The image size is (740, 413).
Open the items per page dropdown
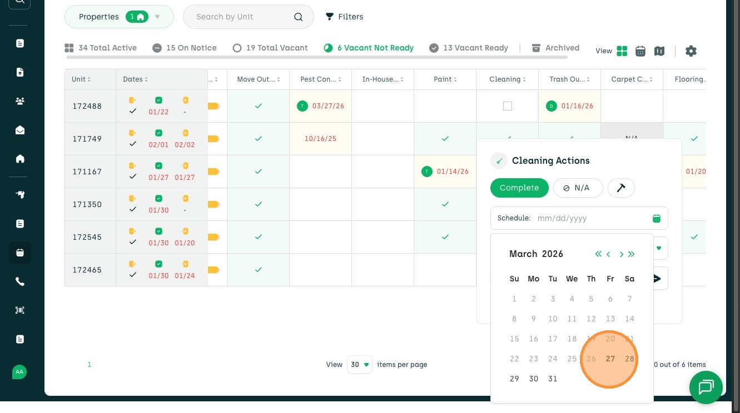pos(359,365)
